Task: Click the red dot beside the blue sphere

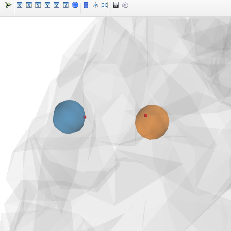Action: pyautogui.click(x=85, y=117)
